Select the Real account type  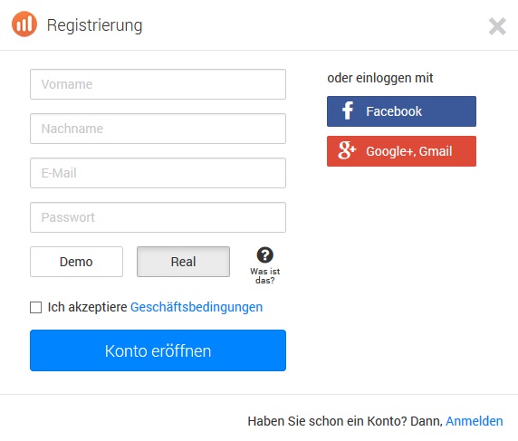click(183, 262)
